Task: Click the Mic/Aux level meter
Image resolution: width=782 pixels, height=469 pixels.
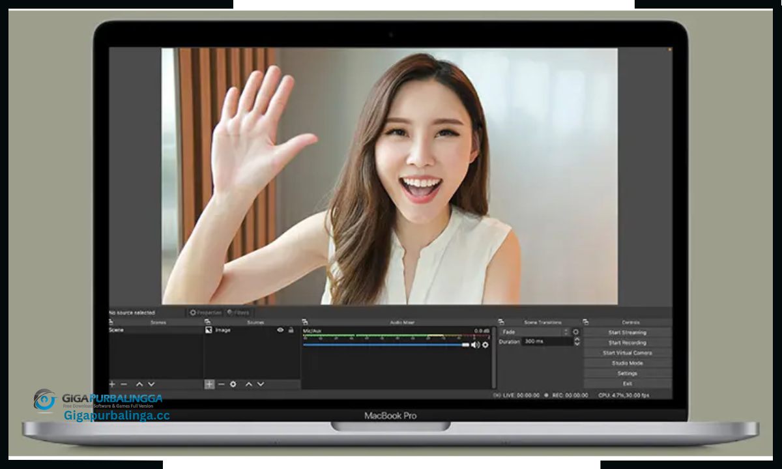Action: pos(396,337)
